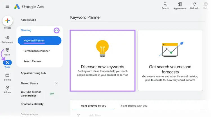Open Reach Planner
Screen dimensions: 211x119
tap(32, 61)
